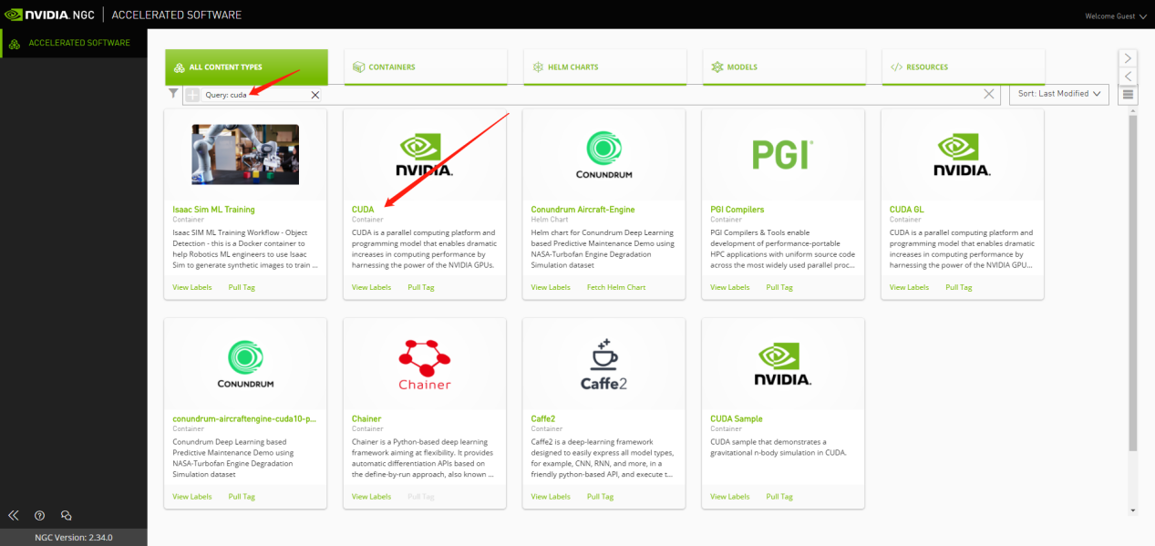
Task: Click Pull Tag on the CUDA card
Action: pos(420,287)
